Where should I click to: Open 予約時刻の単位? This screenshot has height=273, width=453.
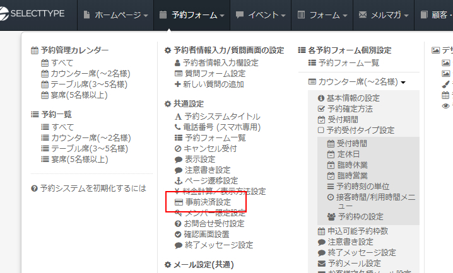pos(358,187)
